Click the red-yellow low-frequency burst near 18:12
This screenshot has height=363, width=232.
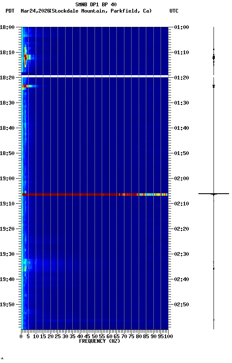tap(26, 57)
